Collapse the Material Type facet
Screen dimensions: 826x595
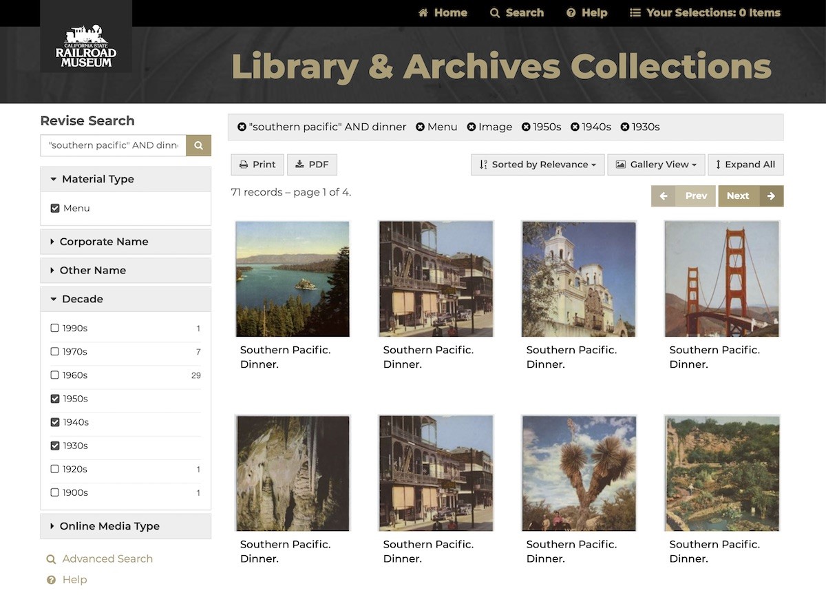(x=125, y=179)
